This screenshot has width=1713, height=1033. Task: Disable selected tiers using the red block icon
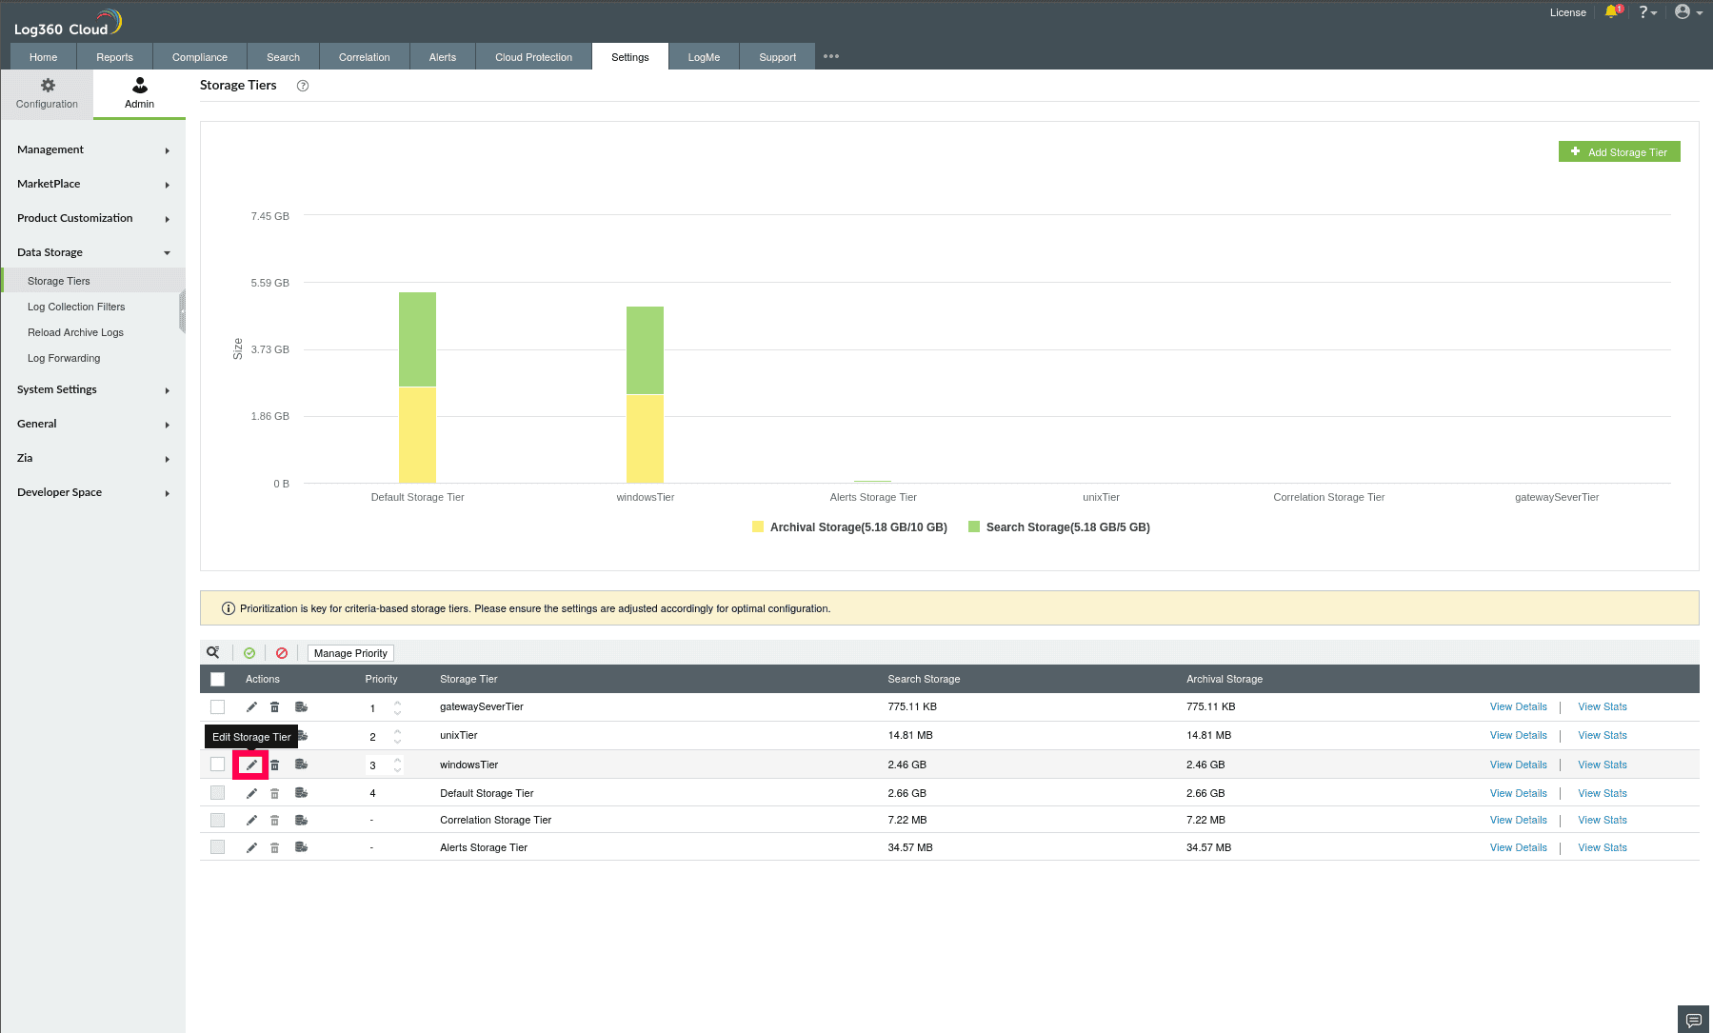(282, 652)
